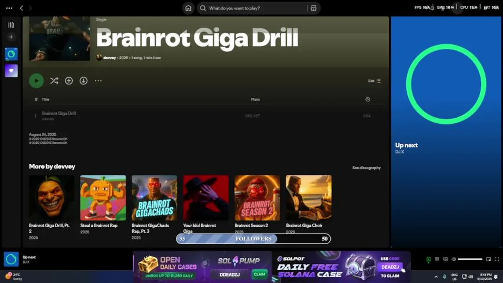Click the CPU usage overlay readout
The image size is (503, 283).
(x=469, y=7)
